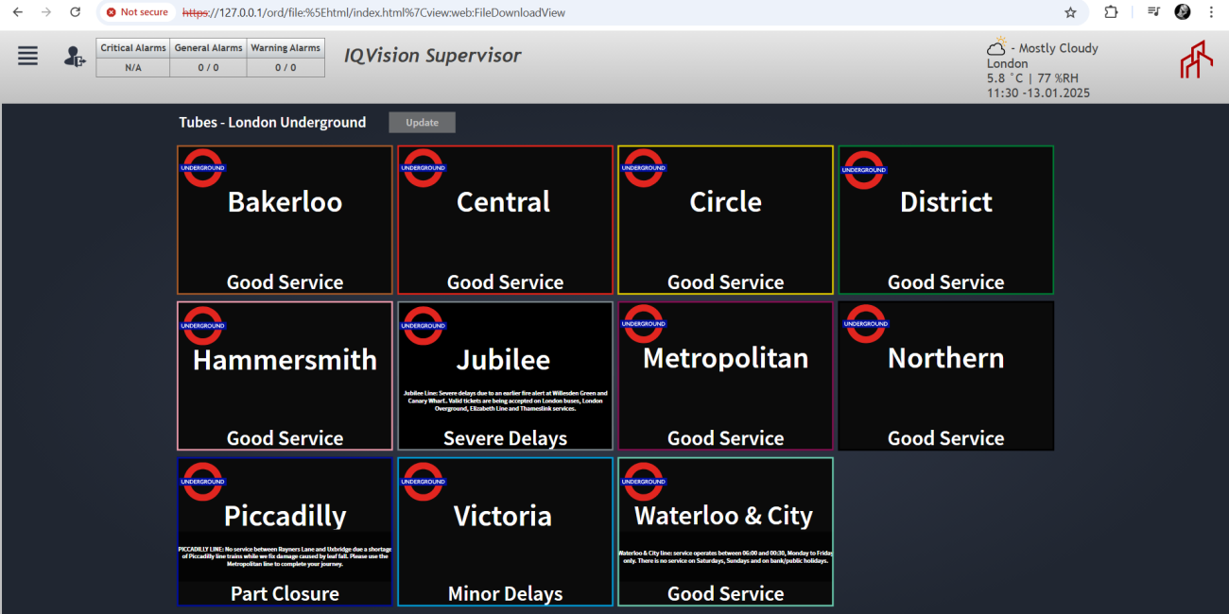Select the Northern line name

pos(946,358)
